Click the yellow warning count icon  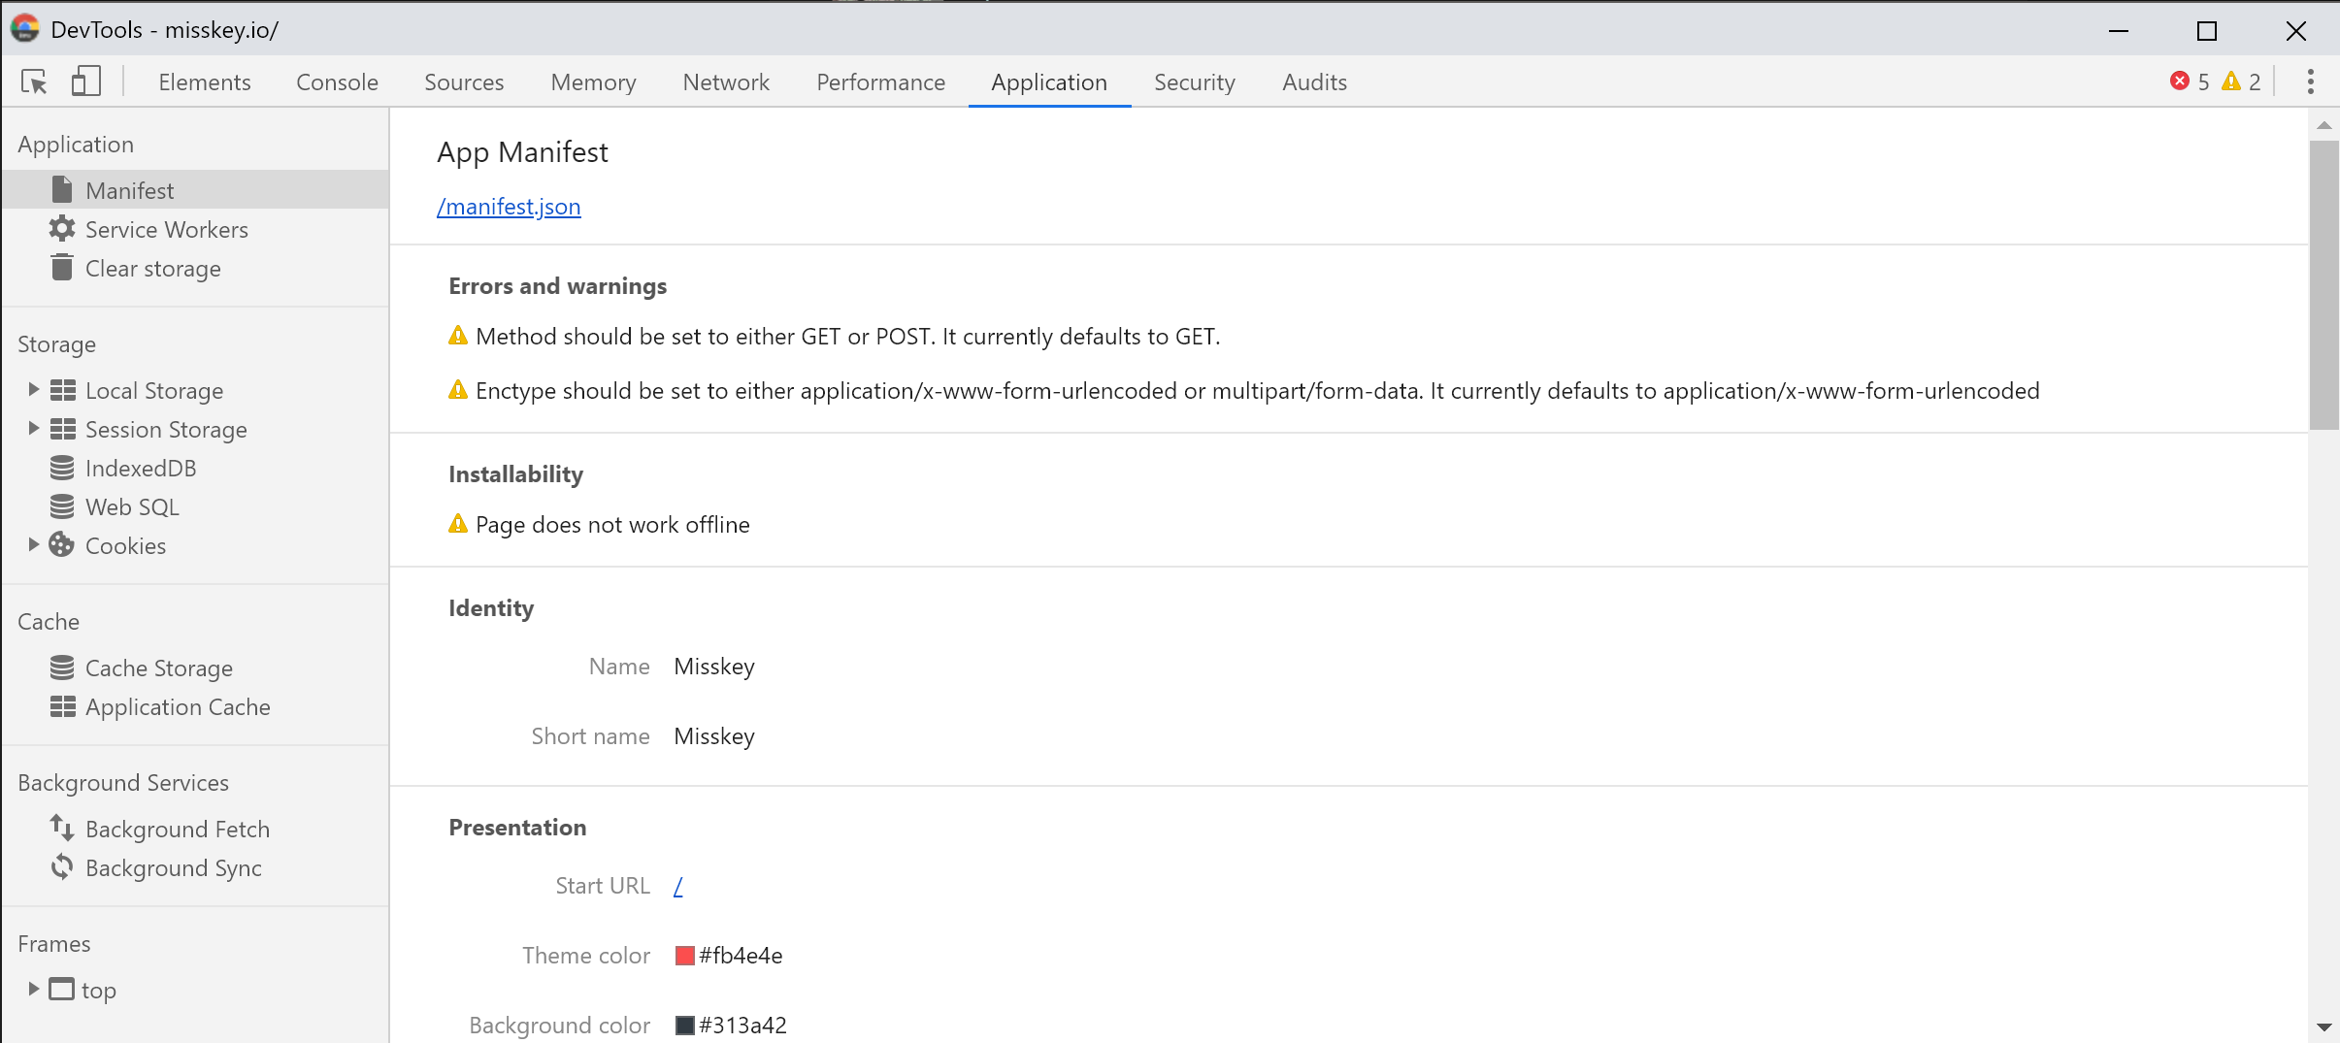(2231, 81)
